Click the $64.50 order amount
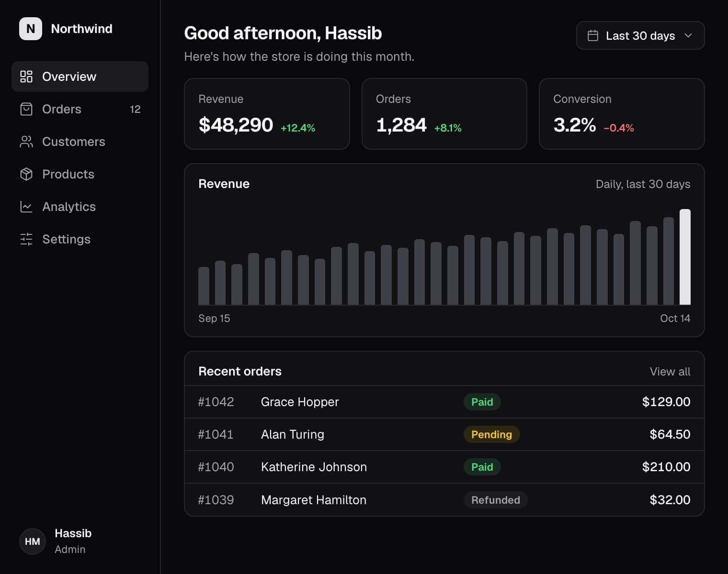 tap(670, 434)
